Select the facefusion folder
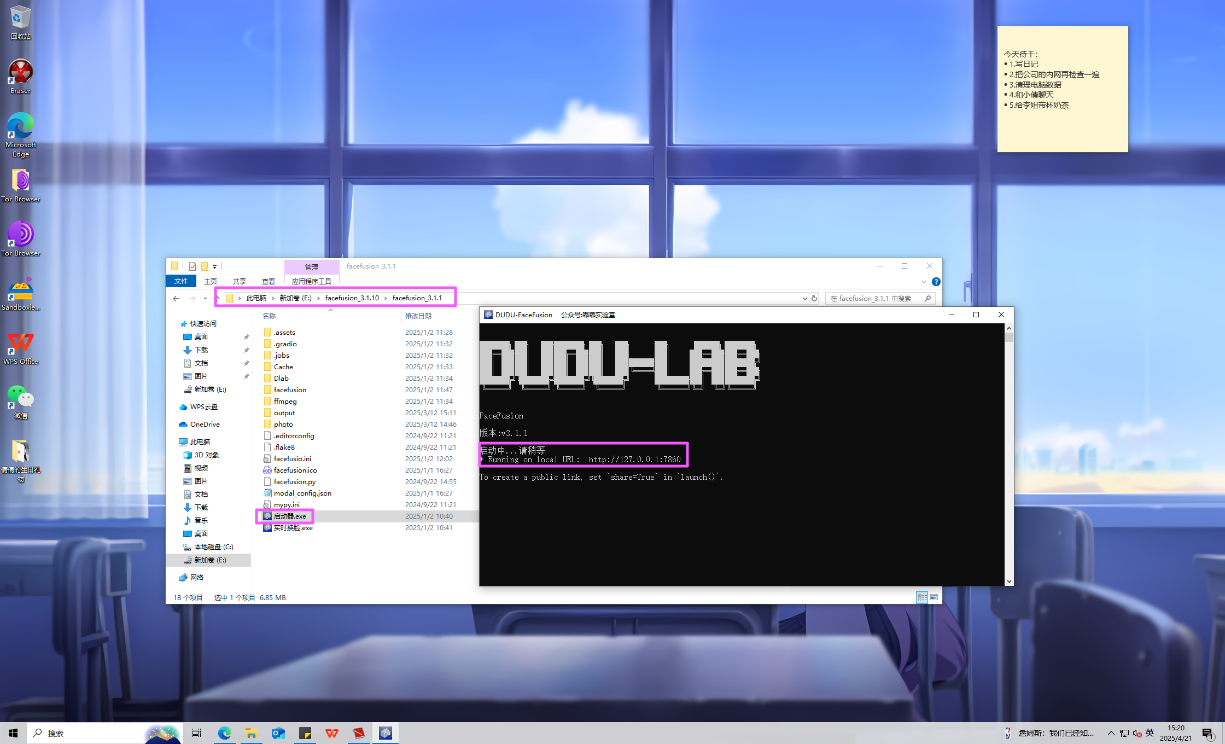 click(290, 390)
